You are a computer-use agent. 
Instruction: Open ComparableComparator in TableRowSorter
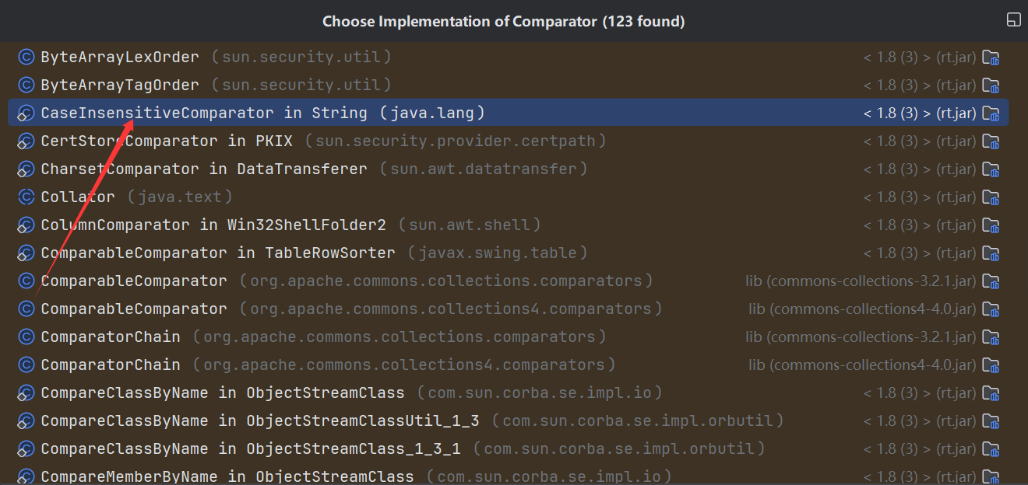tap(218, 253)
